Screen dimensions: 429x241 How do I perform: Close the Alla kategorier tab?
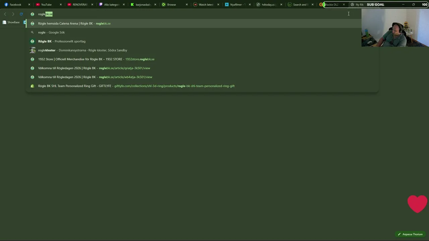(x=124, y=5)
